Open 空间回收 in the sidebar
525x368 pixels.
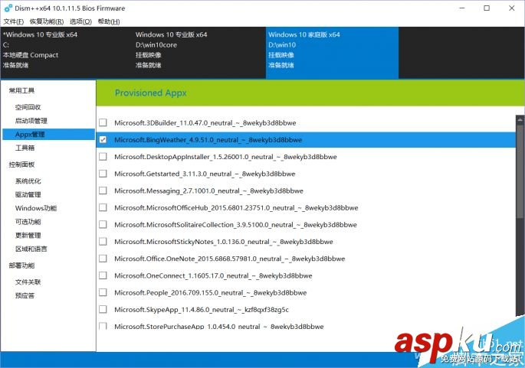click(28, 107)
